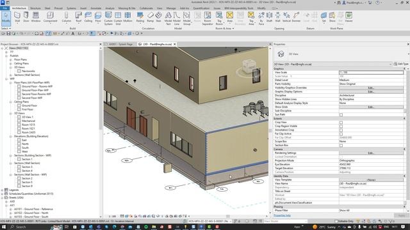
Task: Select the Mullion tool
Action: coord(127,17)
